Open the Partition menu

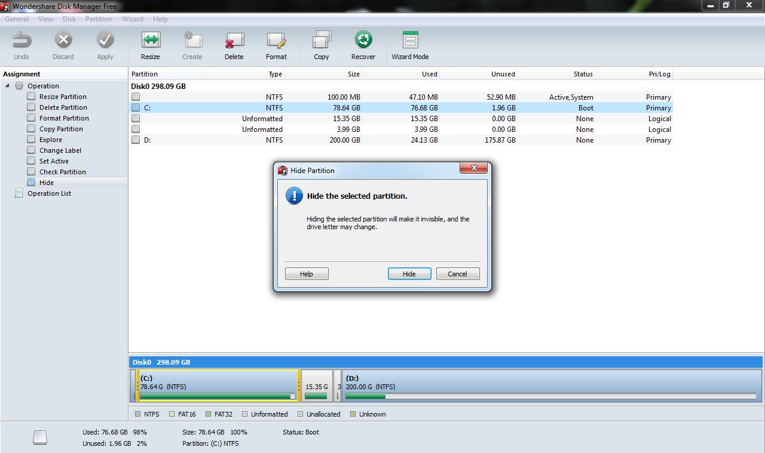[x=99, y=19]
